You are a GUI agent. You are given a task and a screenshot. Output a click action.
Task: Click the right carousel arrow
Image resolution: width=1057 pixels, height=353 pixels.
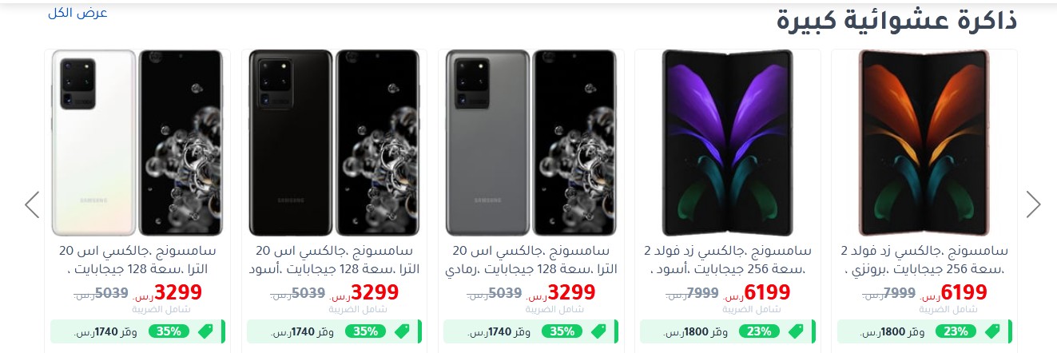1033,204
